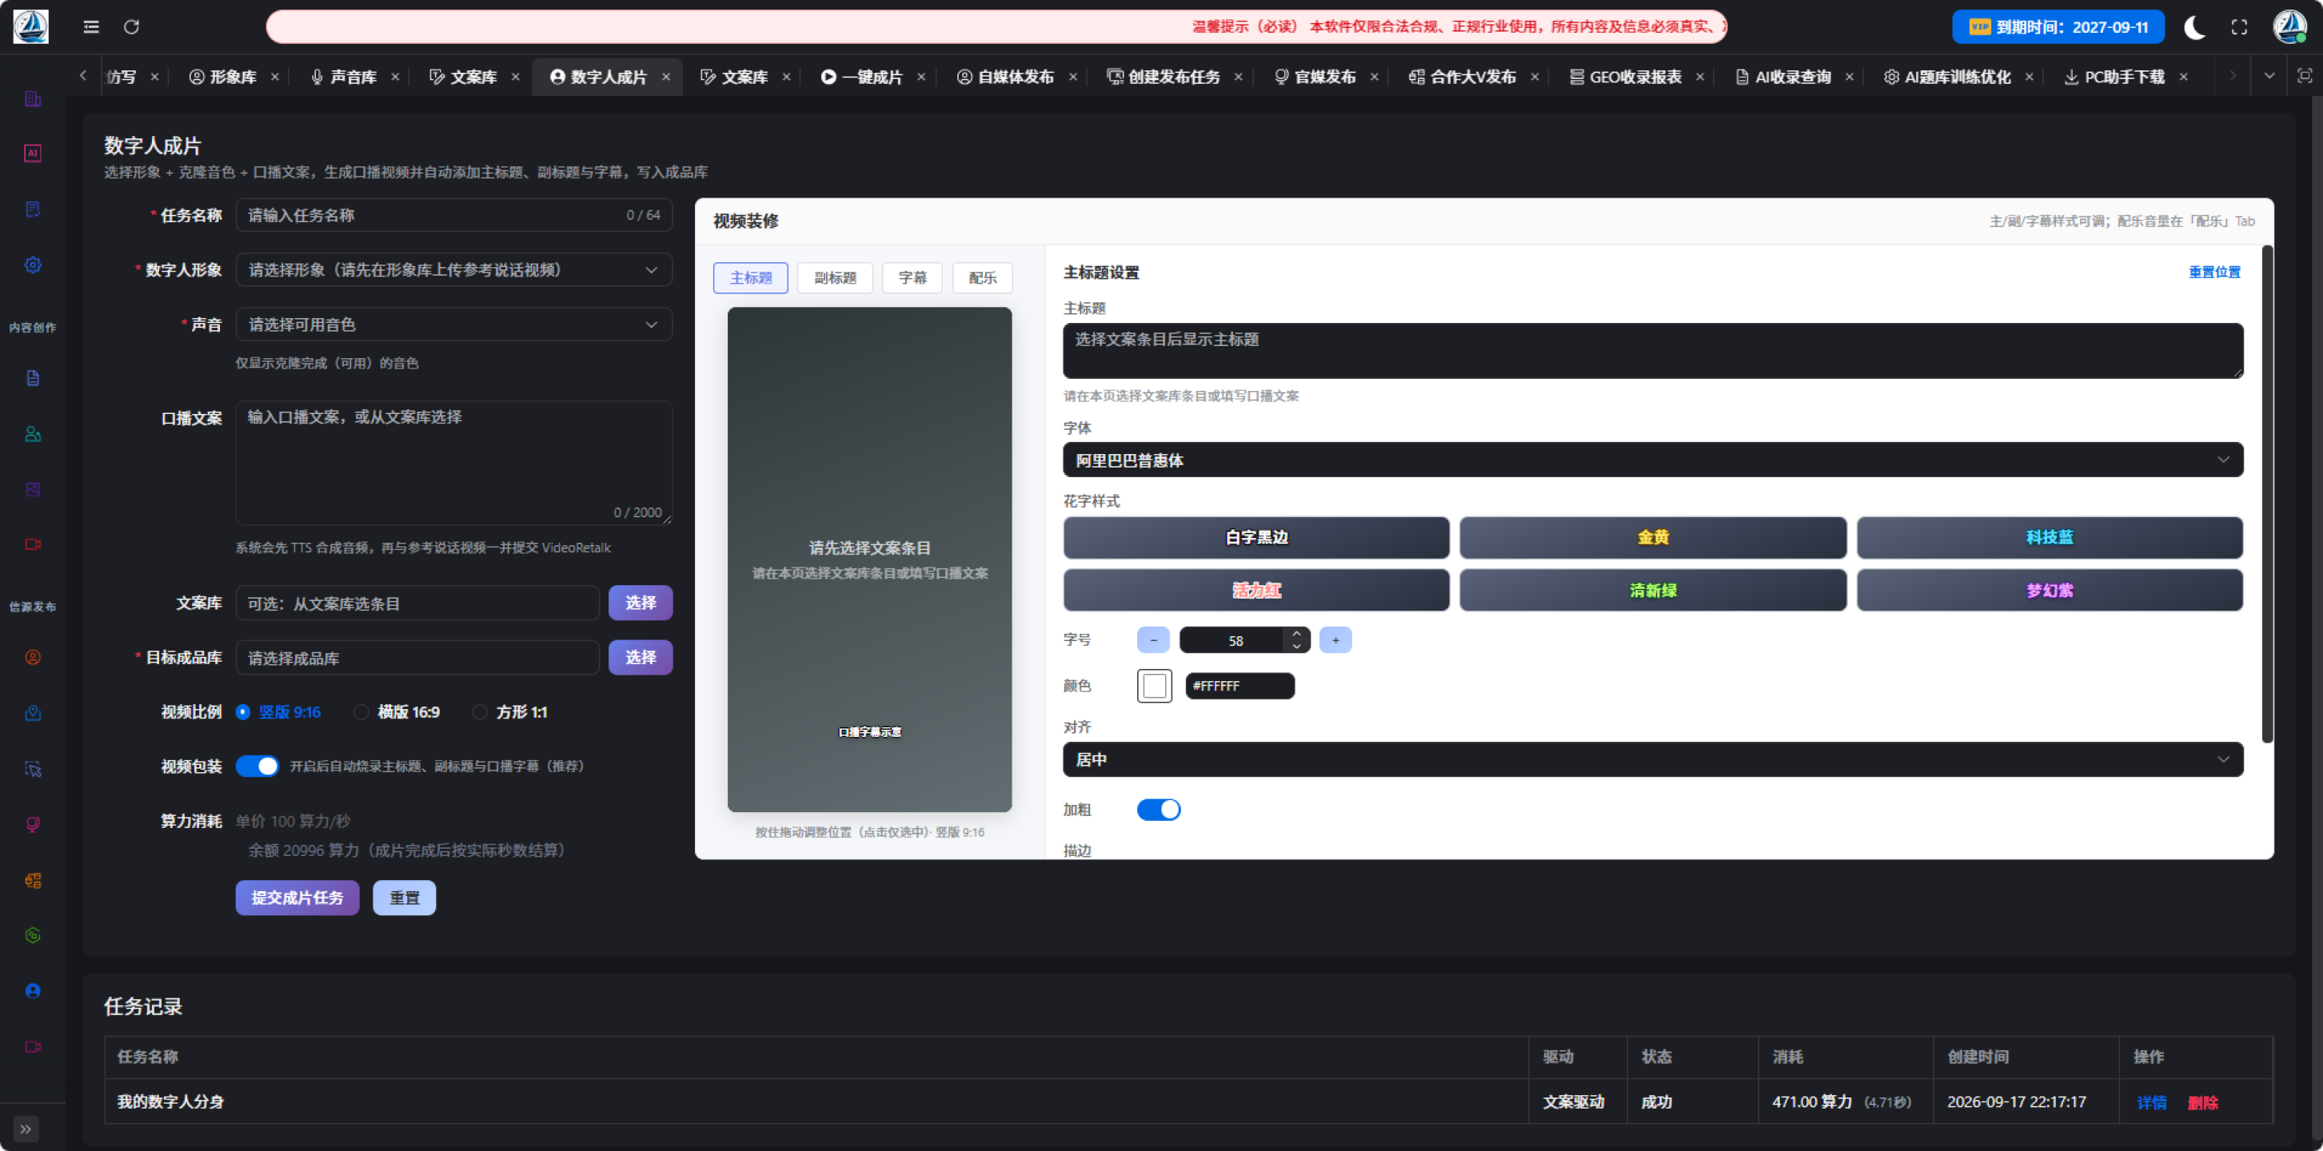This screenshot has width=2323, height=1151.
Task: Close the 声音库 tab
Action: click(x=395, y=77)
